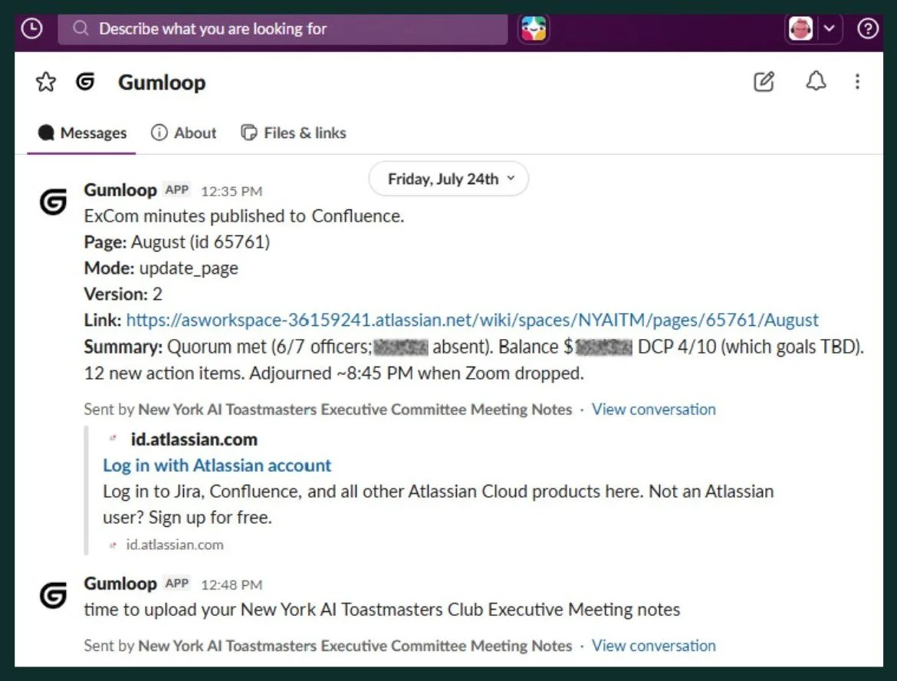Click workflow name under 12:35 PM message

(x=355, y=410)
